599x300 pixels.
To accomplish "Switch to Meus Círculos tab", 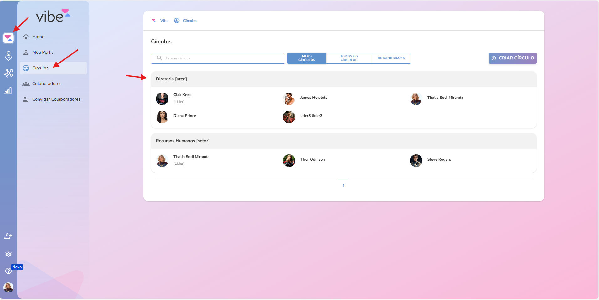I will coord(307,58).
